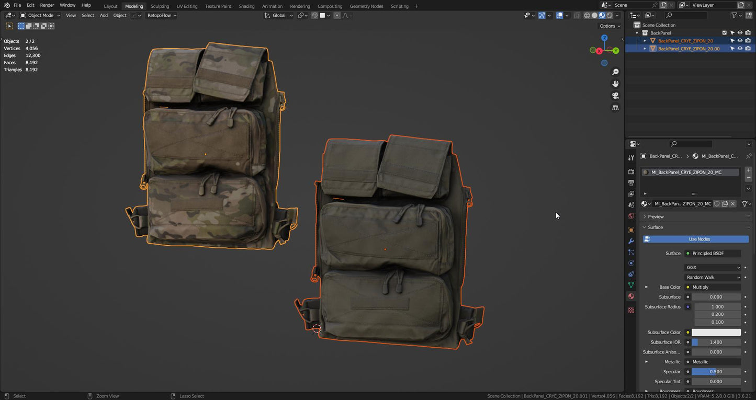The height and width of the screenshot is (400, 756).
Task: Click the RetopoFlow header button
Action: (162, 16)
